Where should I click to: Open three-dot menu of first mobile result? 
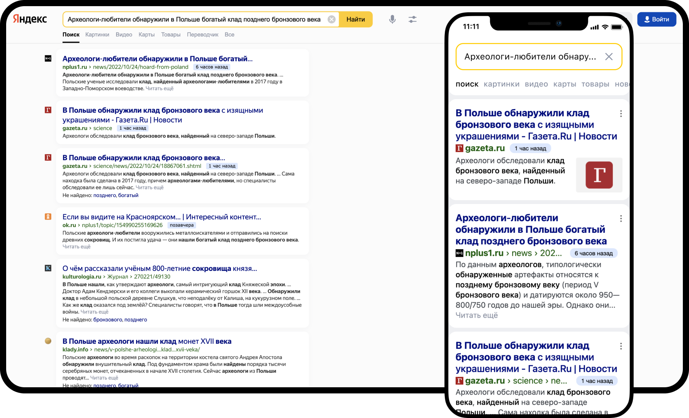[621, 114]
